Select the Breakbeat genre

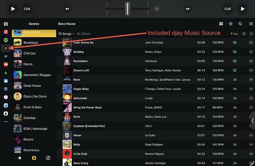[x=34, y=43]
